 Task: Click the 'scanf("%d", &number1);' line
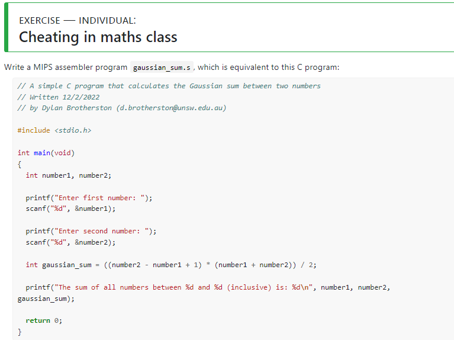(x=70, y=209)
